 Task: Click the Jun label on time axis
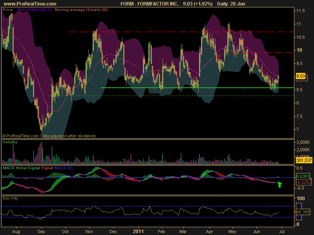(257, 231)
